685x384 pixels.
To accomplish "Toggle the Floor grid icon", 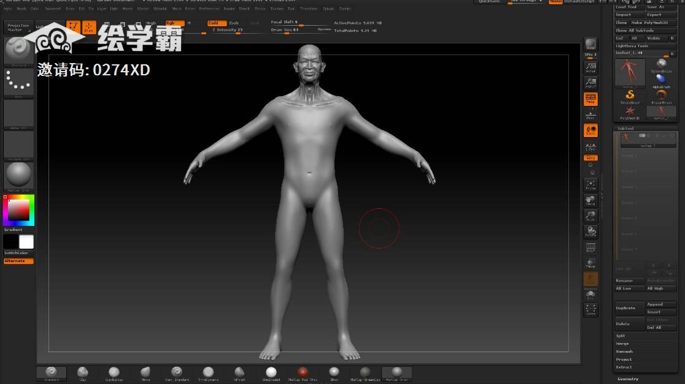I will [x=590, y=115].
